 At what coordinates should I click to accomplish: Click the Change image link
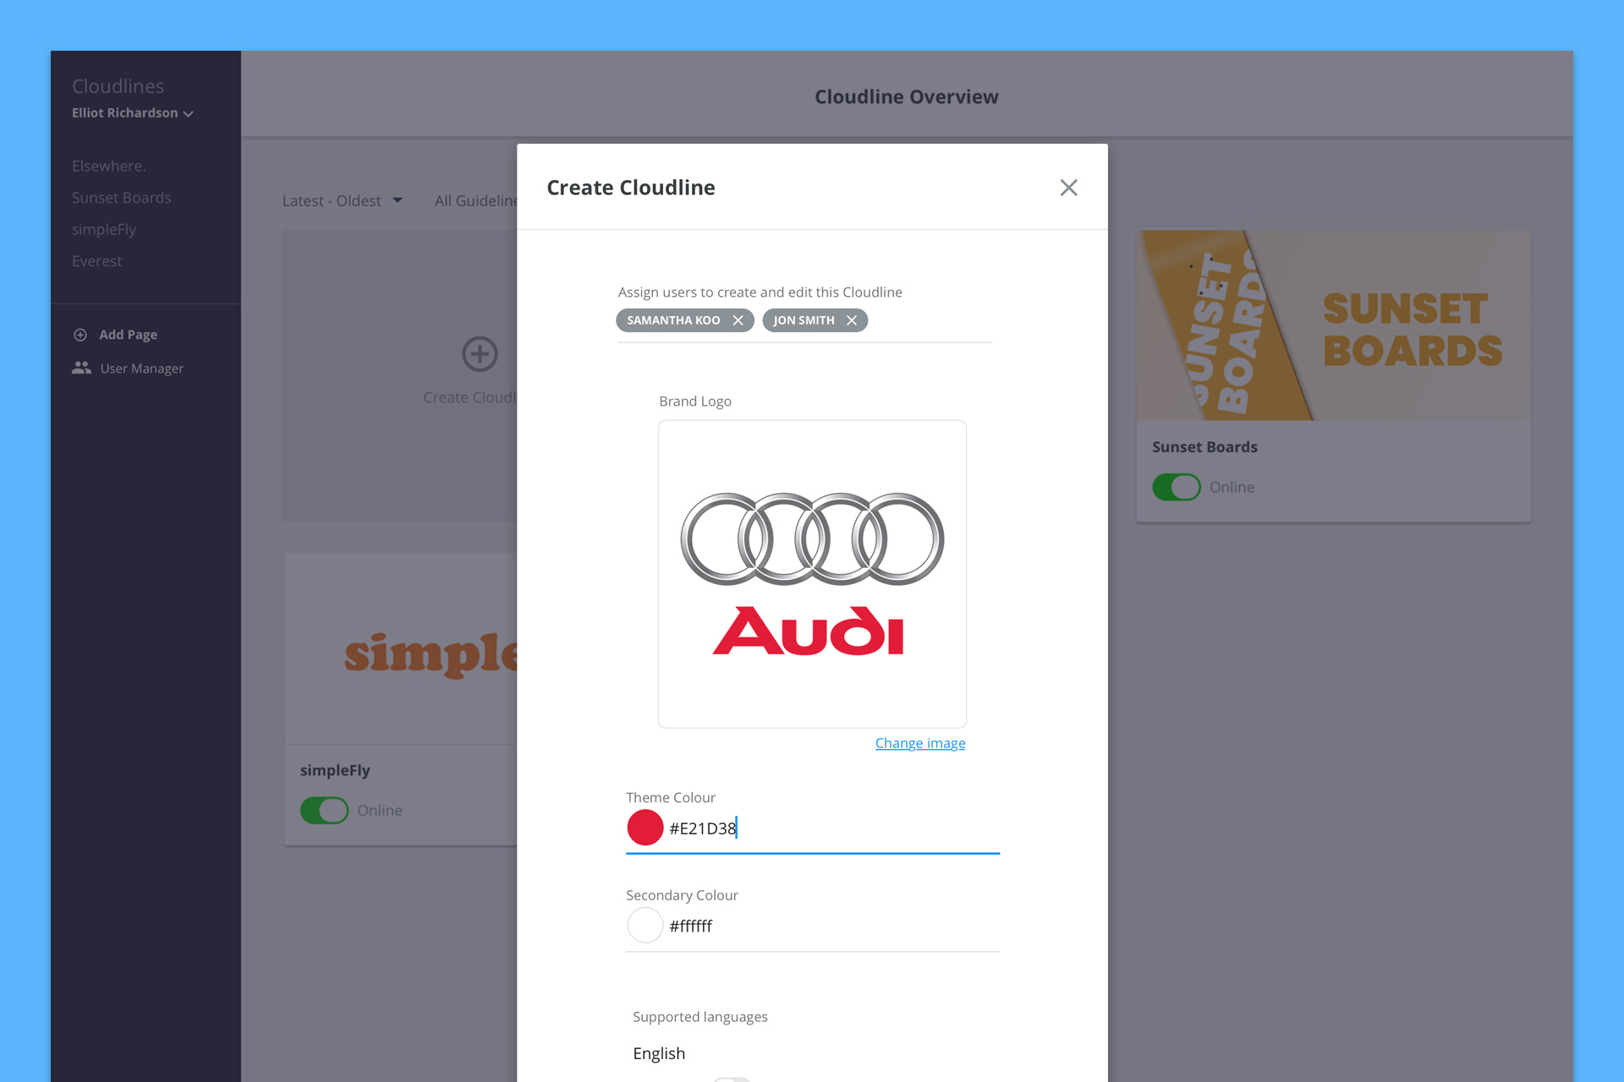919,743
